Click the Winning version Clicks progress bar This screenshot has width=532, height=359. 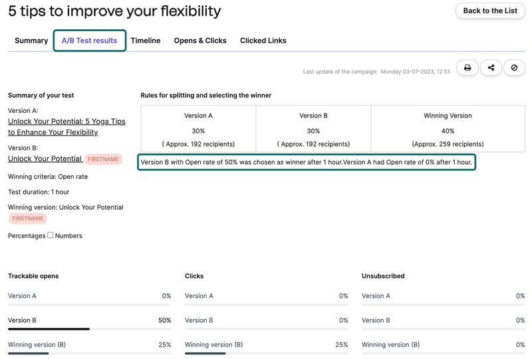click(x=266, y=353)
